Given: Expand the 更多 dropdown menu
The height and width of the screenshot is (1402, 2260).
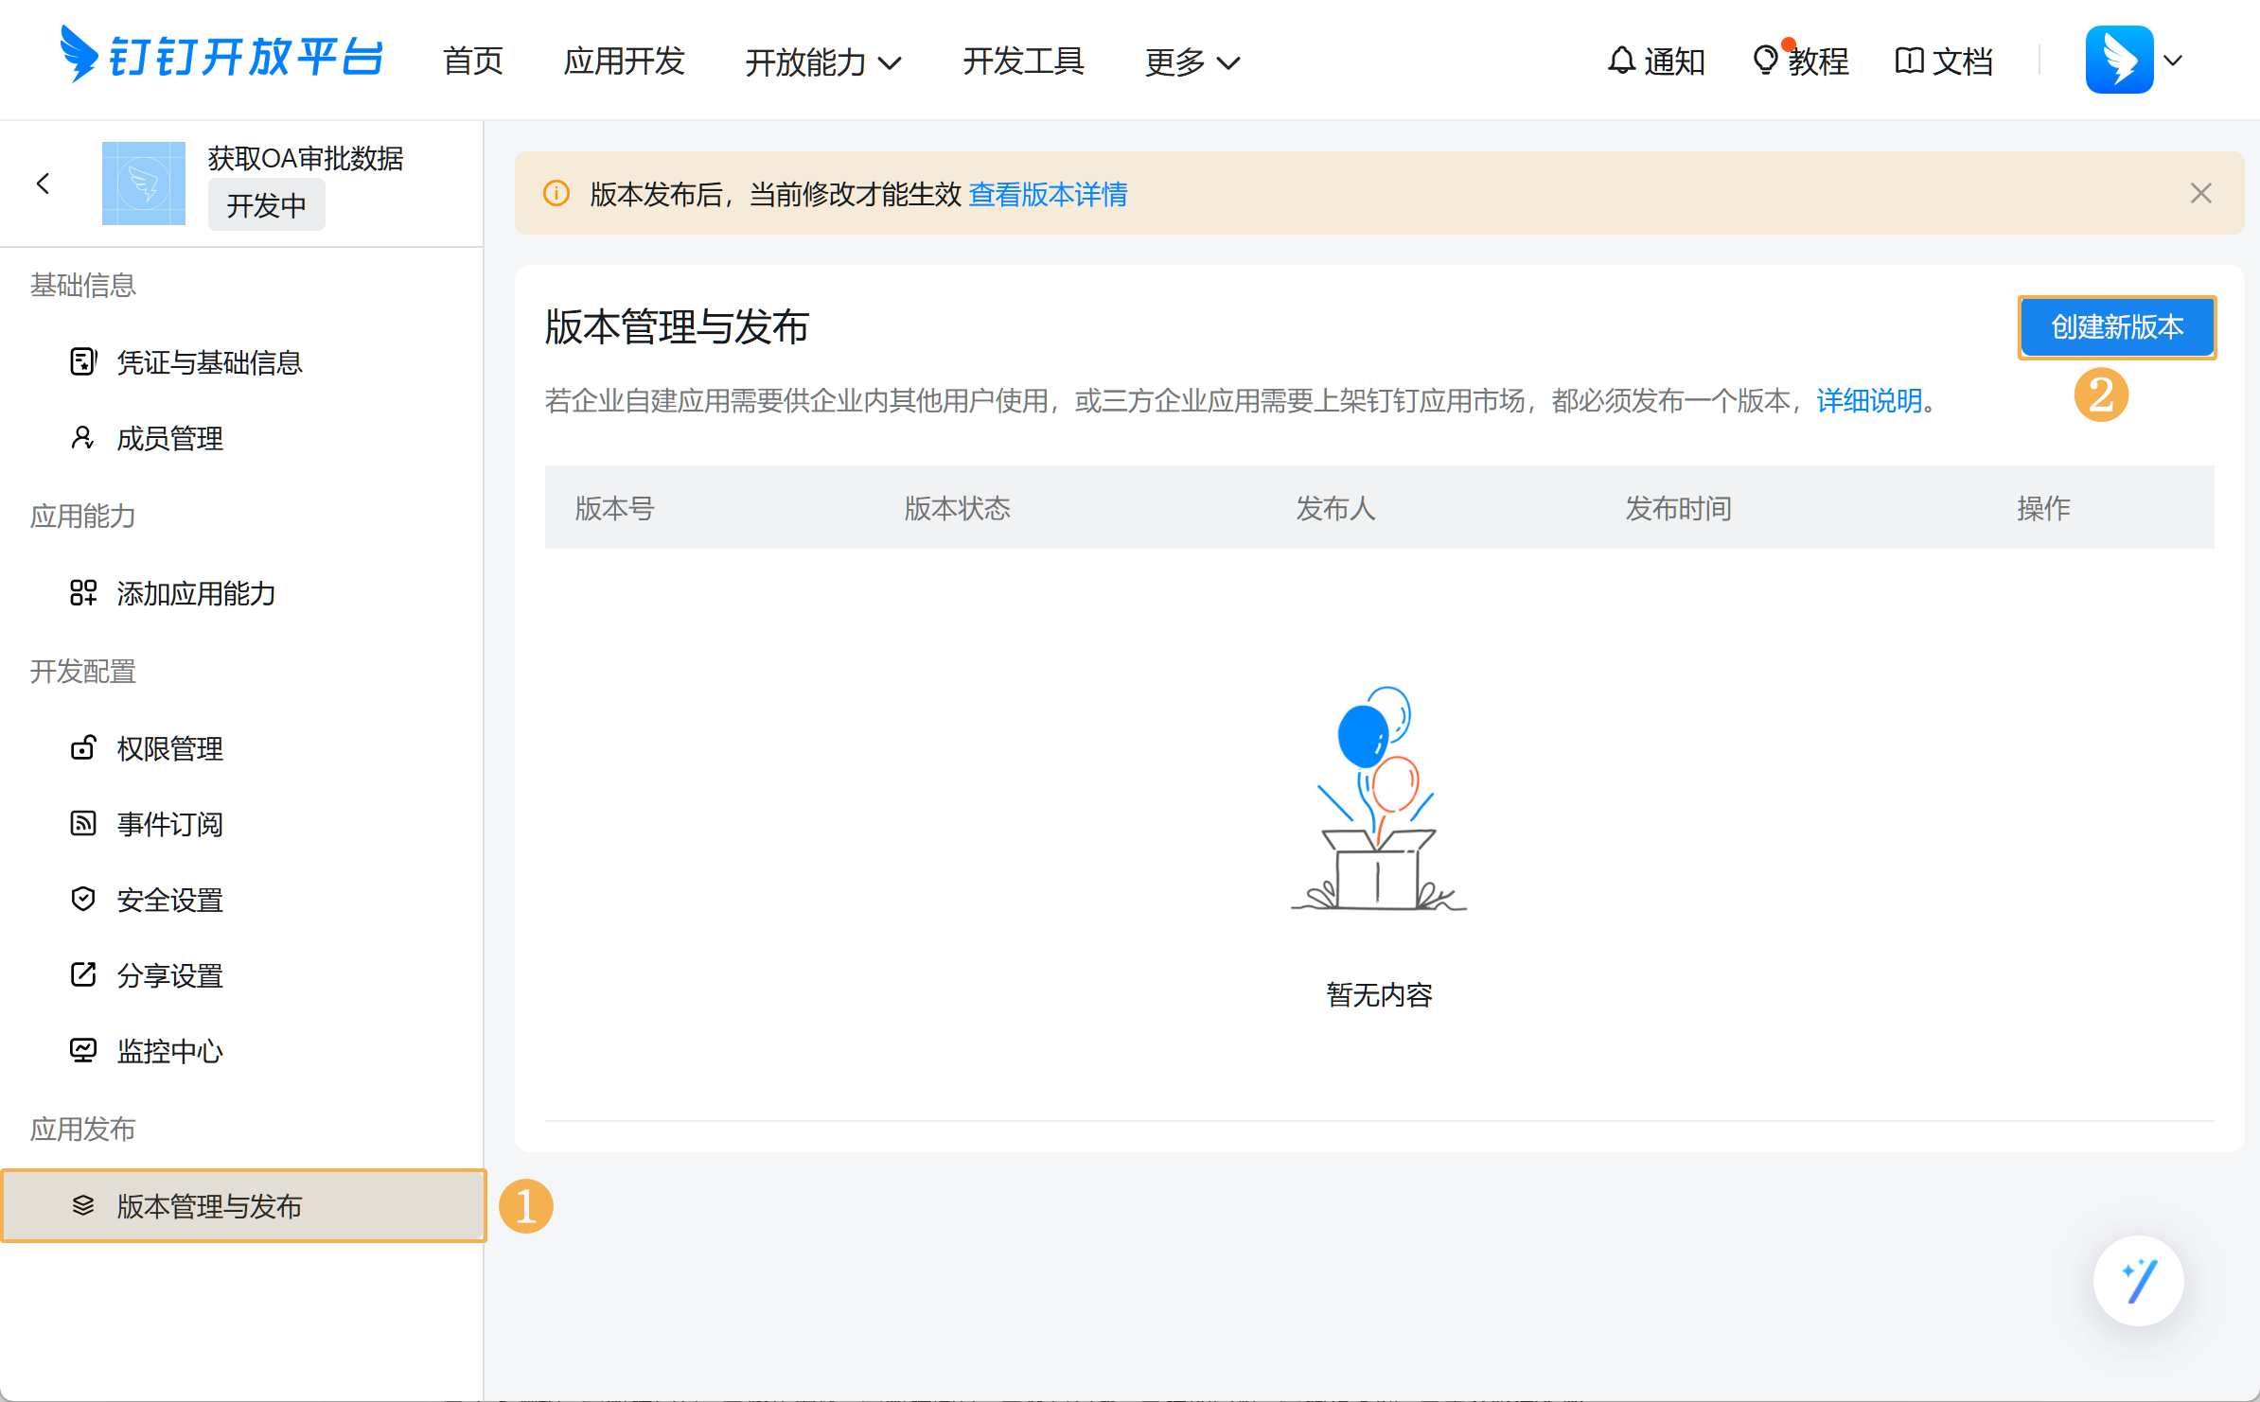Looking at the screenshot, I should click(1192, 62).
